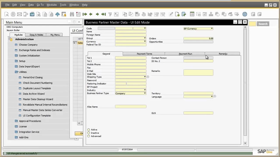The width and height of the screenshot is (280, 157).
Task: Open the Modules menu
Action: (x=52, y=5)
